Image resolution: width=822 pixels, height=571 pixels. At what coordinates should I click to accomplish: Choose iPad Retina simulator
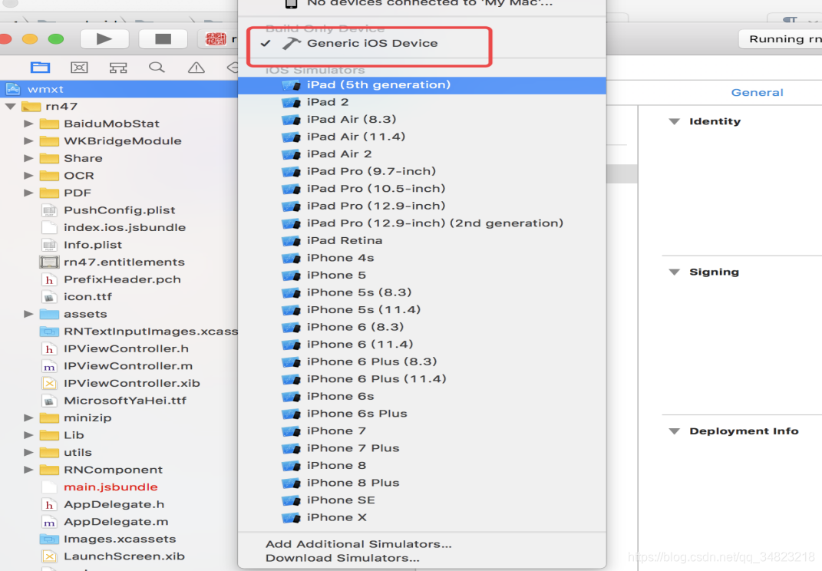coord(422,241)
